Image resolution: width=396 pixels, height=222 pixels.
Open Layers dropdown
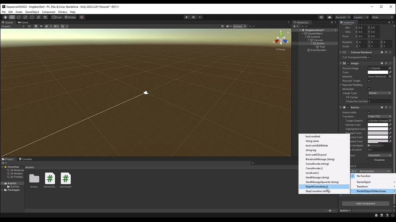tap(361, 17)
